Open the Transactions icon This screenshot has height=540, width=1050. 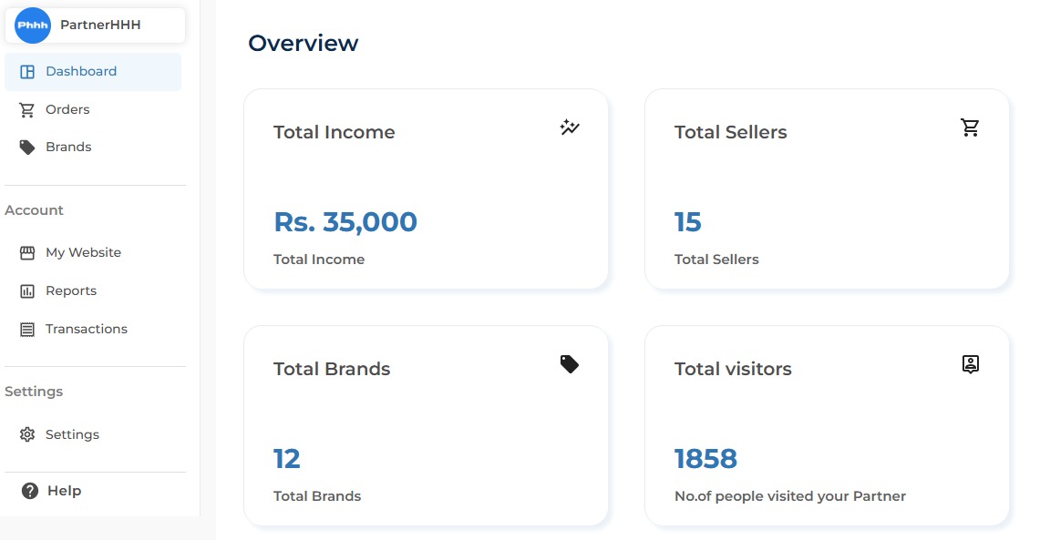[x=27, y=329]
